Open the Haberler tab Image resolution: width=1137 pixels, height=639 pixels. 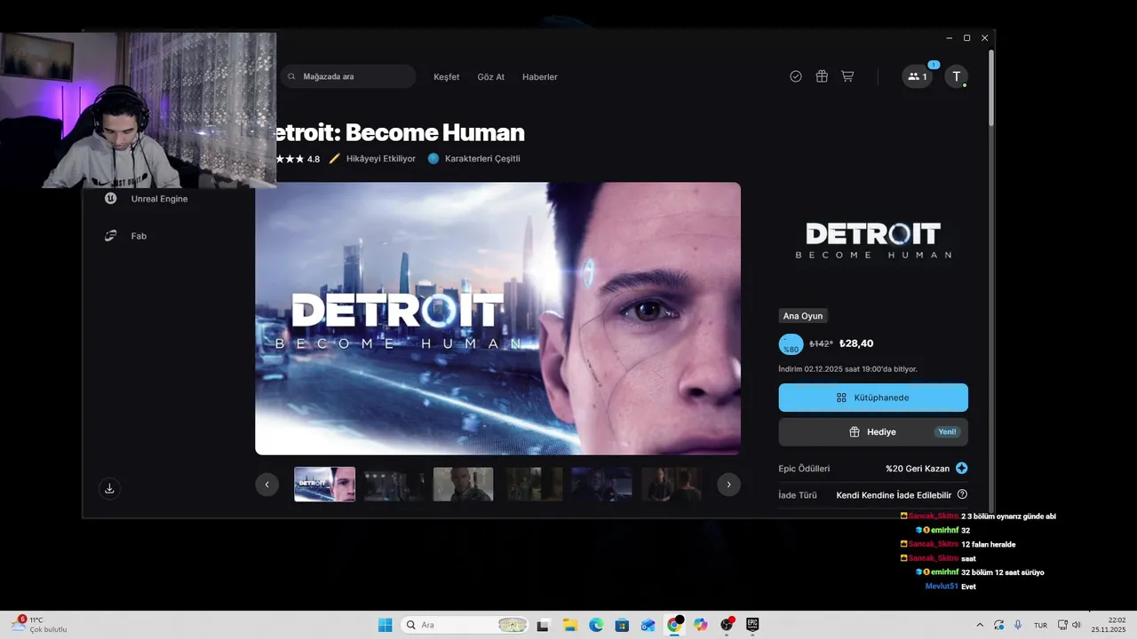click(539, 77)
